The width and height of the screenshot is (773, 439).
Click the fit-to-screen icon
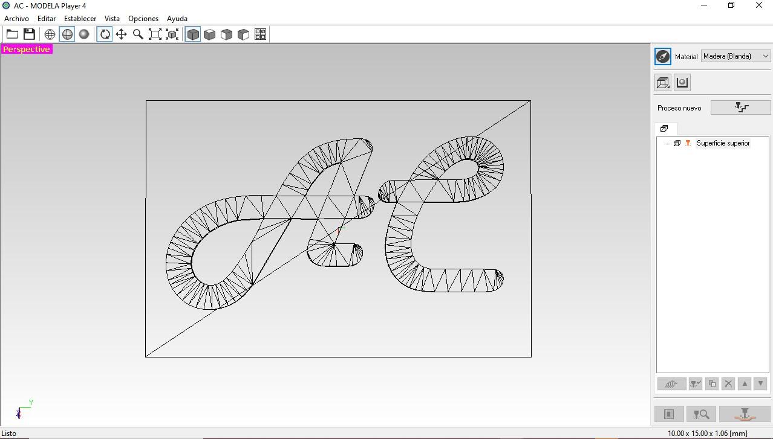point(155,34)
